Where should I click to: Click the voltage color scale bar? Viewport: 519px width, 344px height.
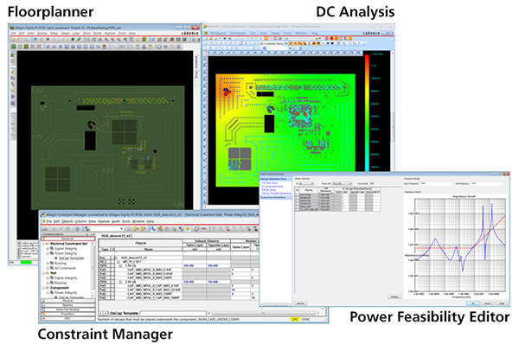click(367, 112)
